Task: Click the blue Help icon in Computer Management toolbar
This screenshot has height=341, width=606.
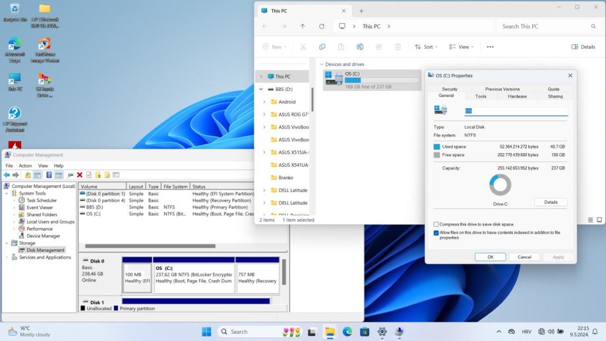Action: click(x=49, y=175)
